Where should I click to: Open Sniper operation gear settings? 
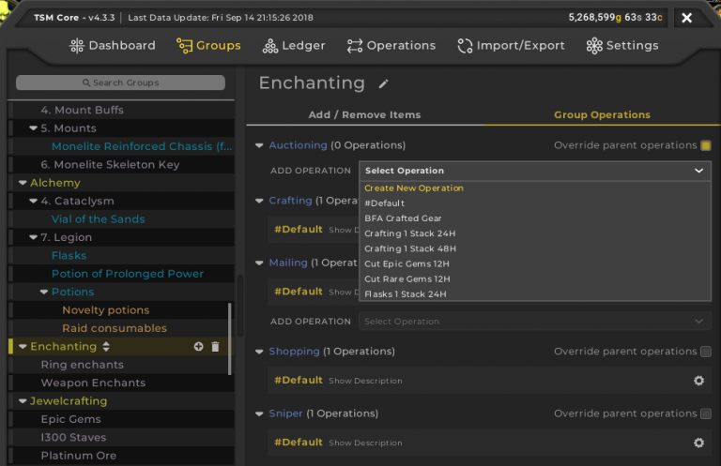698,443
